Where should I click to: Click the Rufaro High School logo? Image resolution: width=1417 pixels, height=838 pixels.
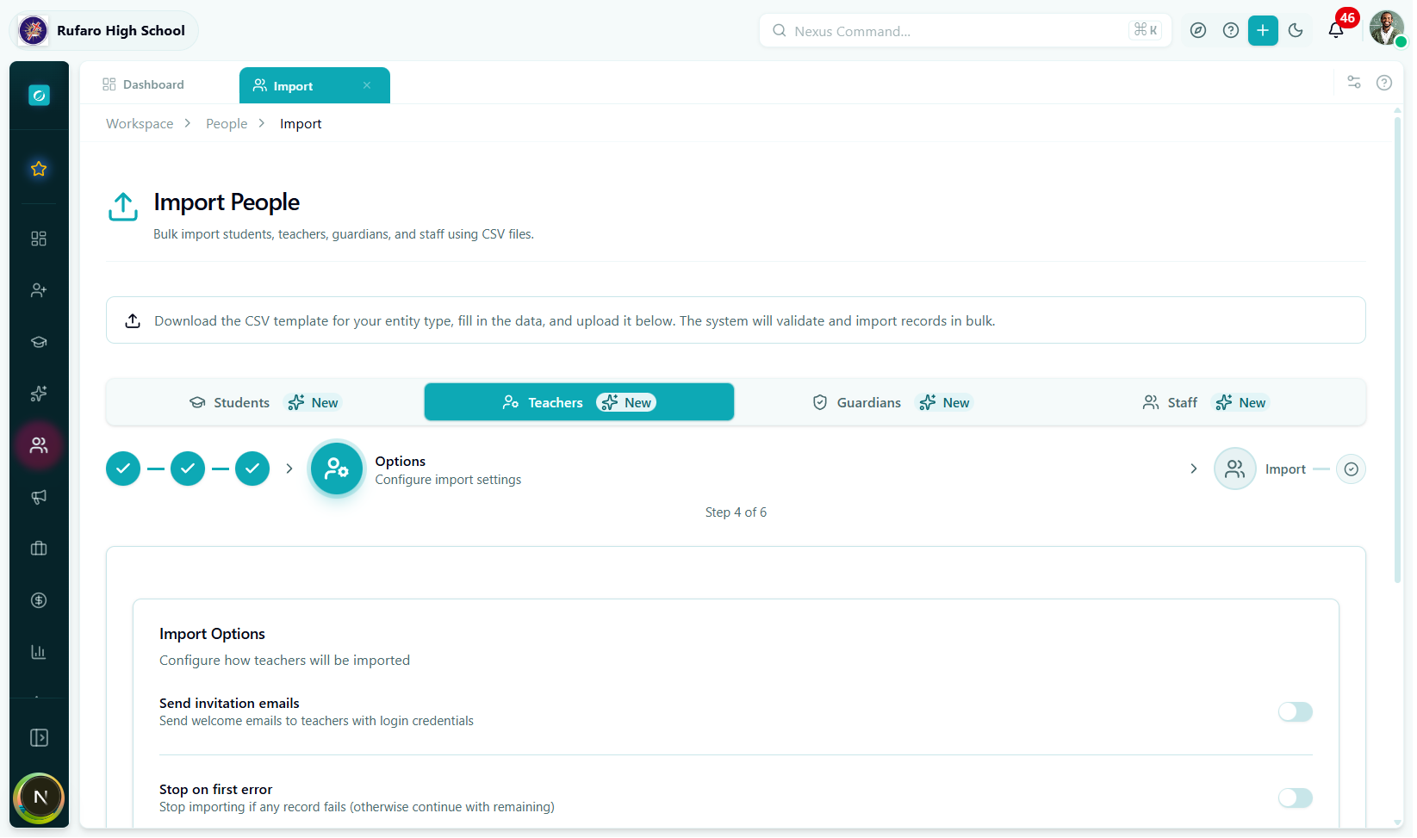(34, 31)
